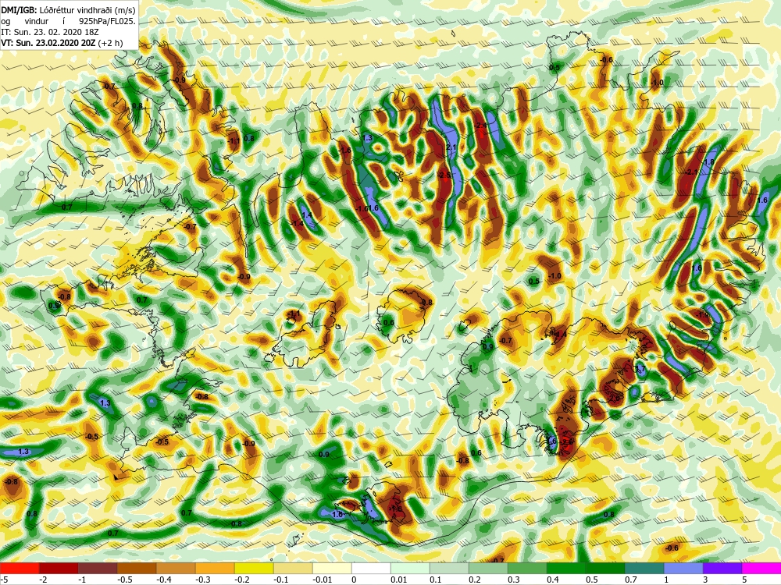Click the bright red legend swatch for -5 to -2
Screen dimensions: 781x585
pos(20,569)
